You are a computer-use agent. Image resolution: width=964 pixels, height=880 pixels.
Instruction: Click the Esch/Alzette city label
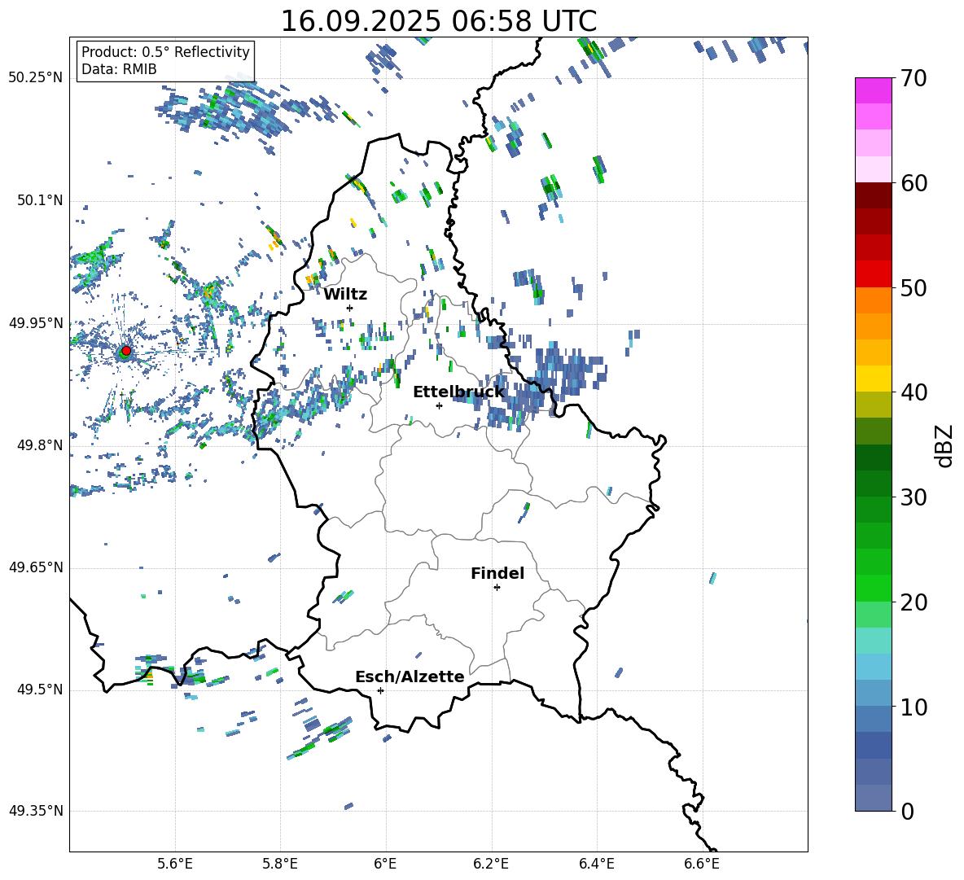click(x=410, y=676)
